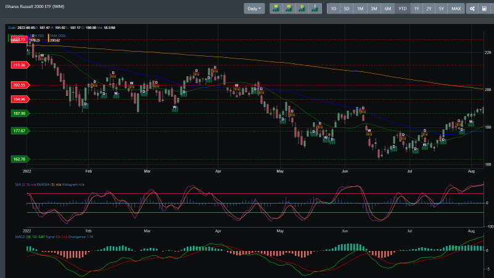Open chart settings gears icon

click(x=472, y=9)
